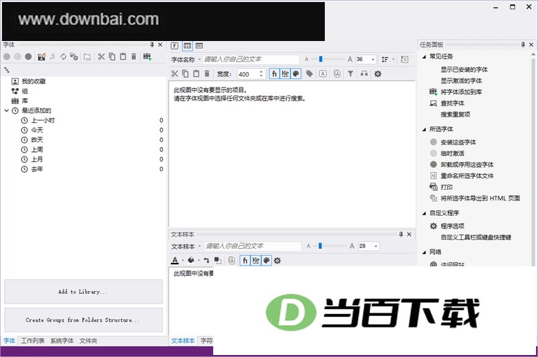Open the 文本样本 label dropdown arrow

coord(199,246)
